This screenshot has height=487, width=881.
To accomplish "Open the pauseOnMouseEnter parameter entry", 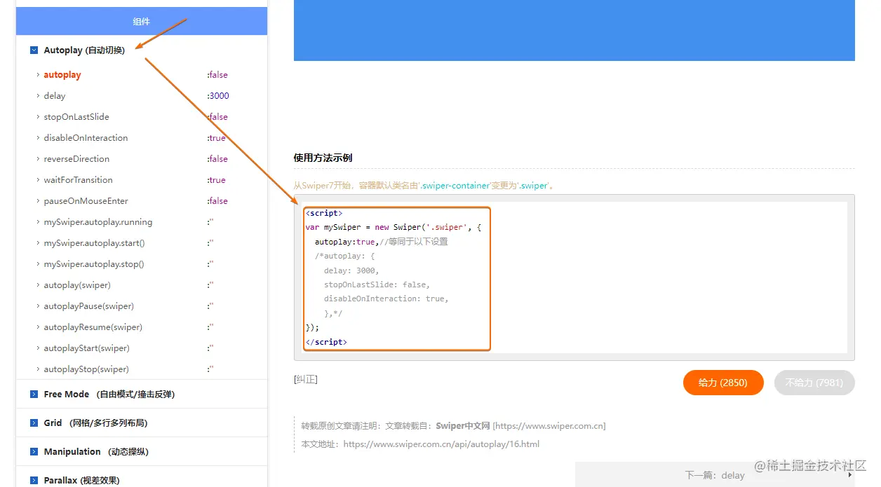I will point(86,201).
